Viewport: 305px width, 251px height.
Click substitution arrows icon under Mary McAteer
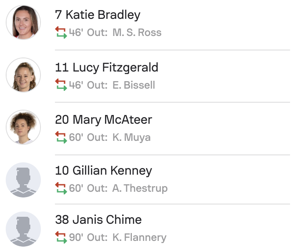[61, 137]
